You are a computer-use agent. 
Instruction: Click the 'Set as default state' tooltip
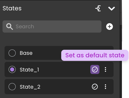95,55
